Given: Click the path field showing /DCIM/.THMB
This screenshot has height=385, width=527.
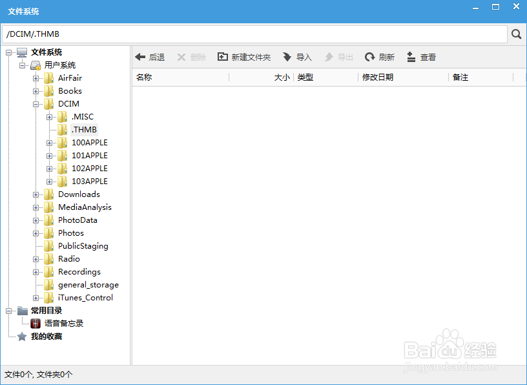Looking at the screenshot, I should pos(254,34).
